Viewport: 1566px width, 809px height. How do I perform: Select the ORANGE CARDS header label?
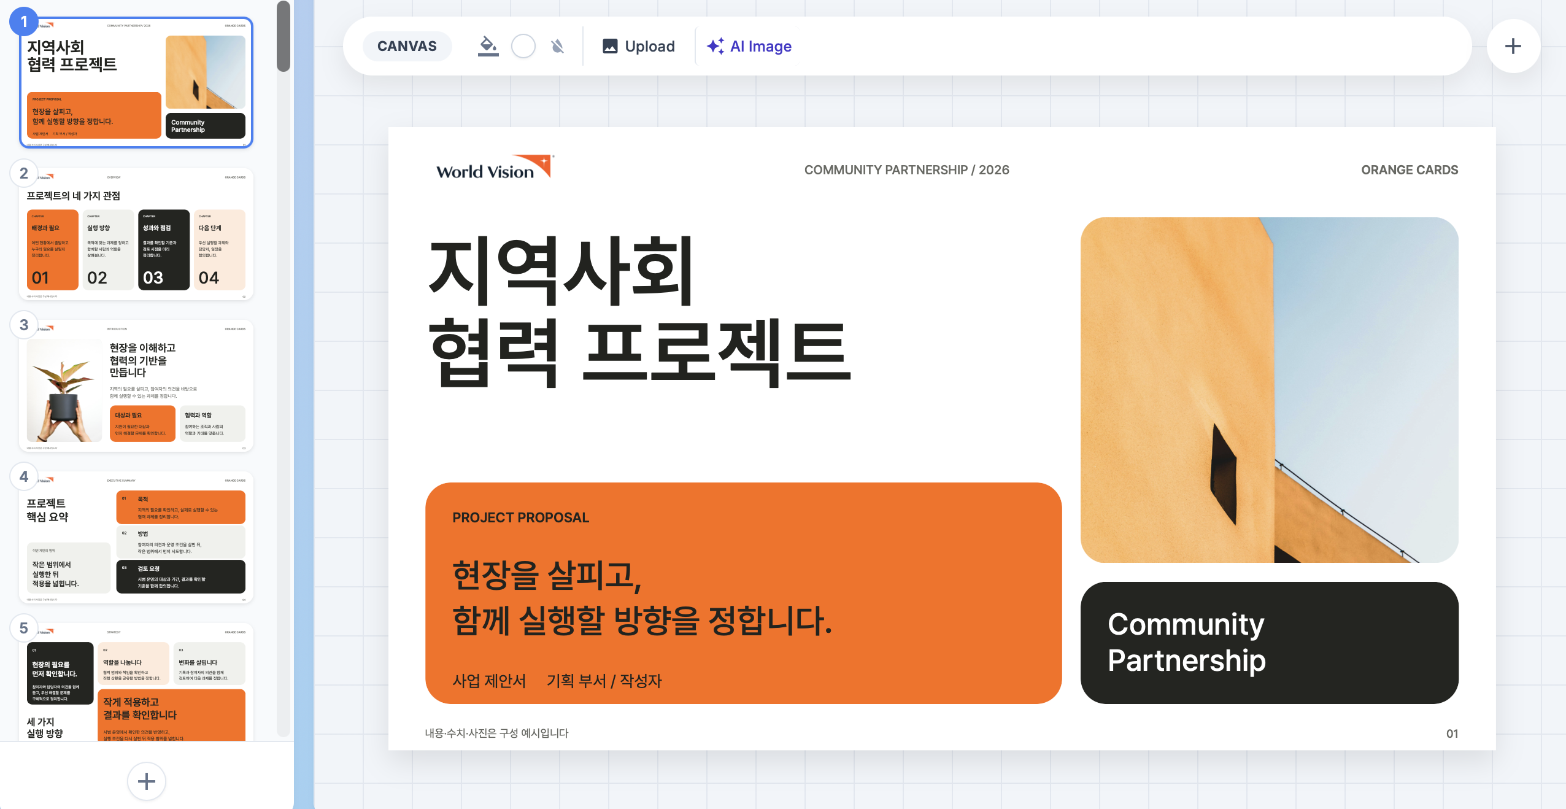1410,170
